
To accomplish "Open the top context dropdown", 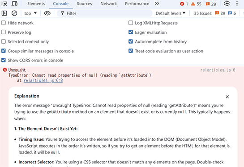I will (30, 13).
